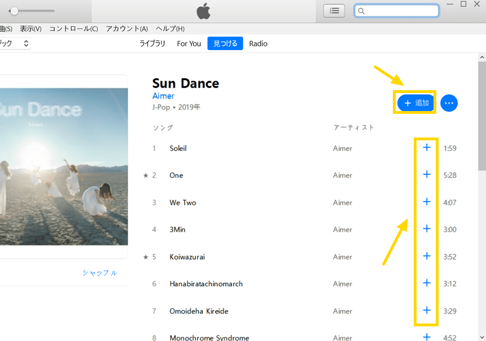486x341 pixels.
Task: Open the アカウント(A) menu
Action: pos(127,29)
